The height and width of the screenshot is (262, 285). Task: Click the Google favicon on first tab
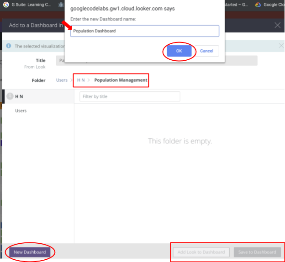tap(6, 5)
